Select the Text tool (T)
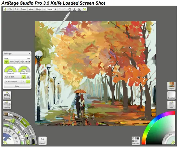180x150 pixels. (x=17, y=142)
